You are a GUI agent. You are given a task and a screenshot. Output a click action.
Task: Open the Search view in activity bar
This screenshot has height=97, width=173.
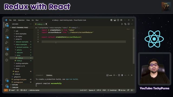pos(7,30)
